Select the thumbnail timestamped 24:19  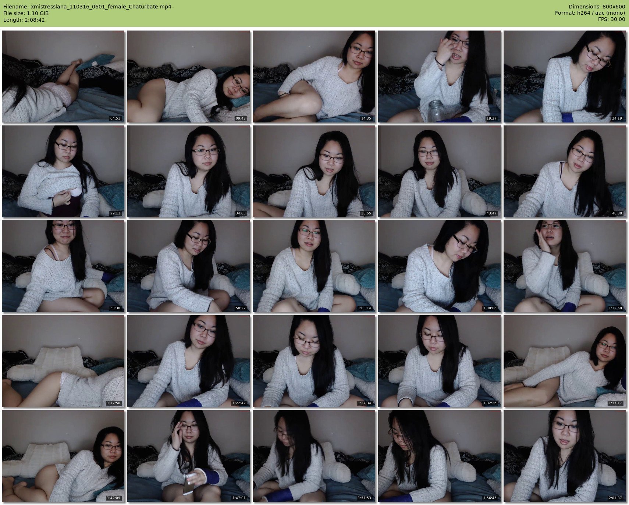[565, 77]
